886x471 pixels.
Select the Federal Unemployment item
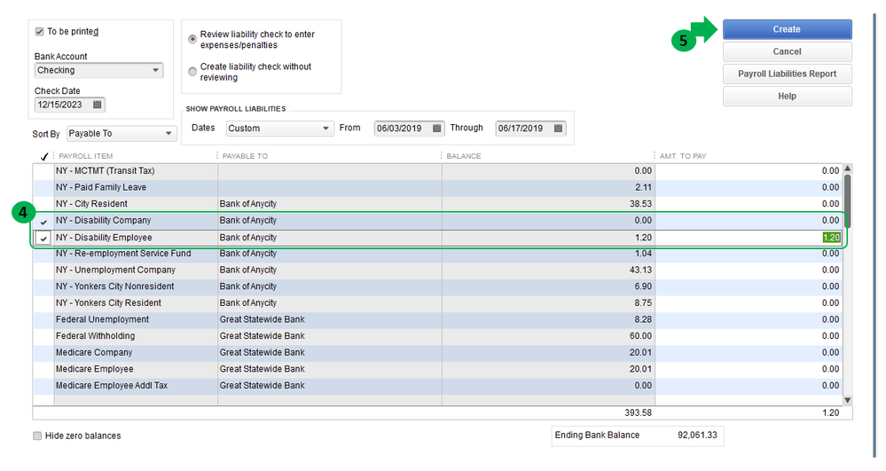click(x=102, y=319)
